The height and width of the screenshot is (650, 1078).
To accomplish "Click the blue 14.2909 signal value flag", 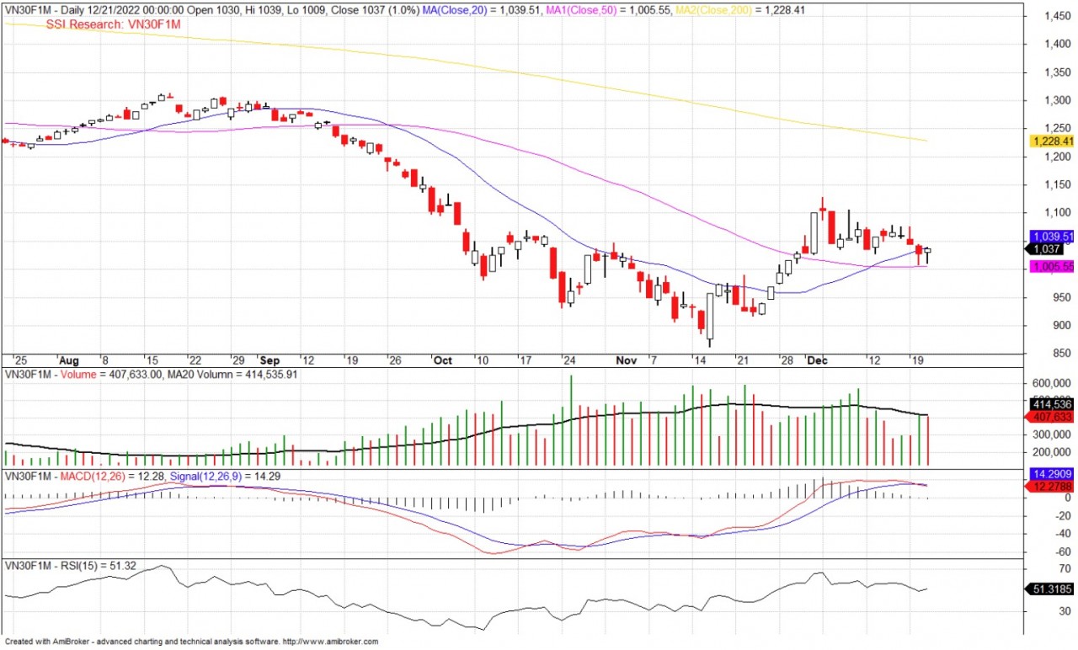I will point(1052,475).
